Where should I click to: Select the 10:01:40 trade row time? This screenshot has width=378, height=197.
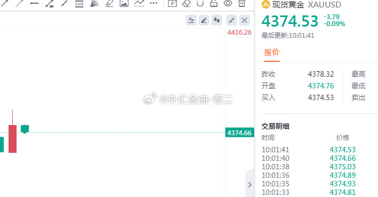(x=275, y=158)
